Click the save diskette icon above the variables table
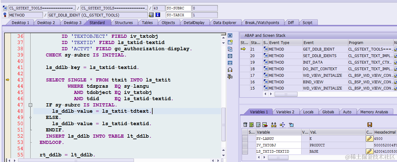 point(370,125)
